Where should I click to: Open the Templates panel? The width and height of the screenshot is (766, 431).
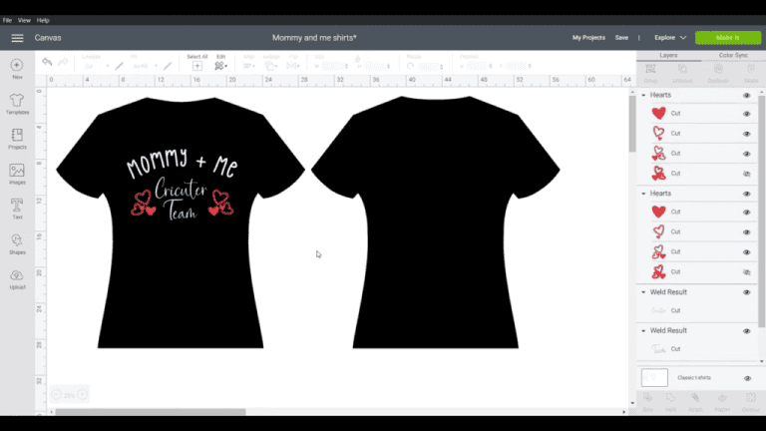(17, 104)
